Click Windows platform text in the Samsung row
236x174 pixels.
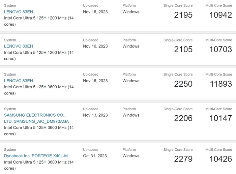(x=131, y=115)
